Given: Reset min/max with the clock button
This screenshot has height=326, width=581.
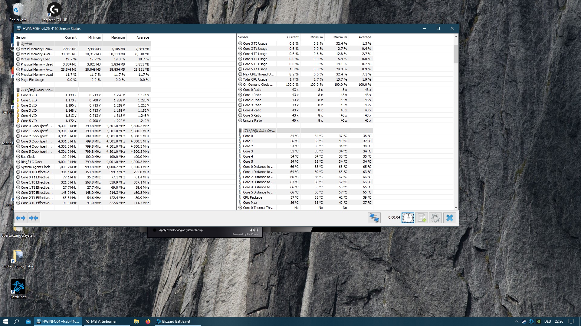Looking at the screenshot, I should tap(408, 218).
